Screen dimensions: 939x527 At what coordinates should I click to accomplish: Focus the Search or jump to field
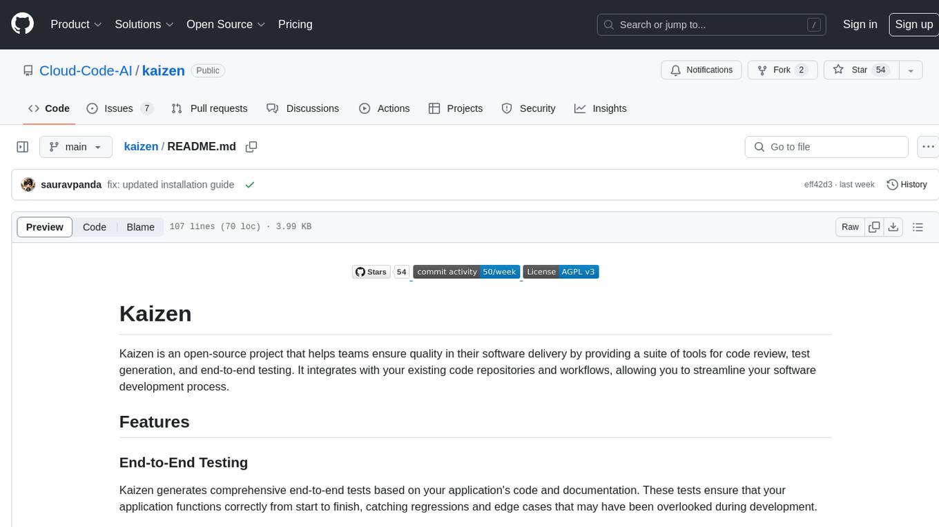[713, 25]
